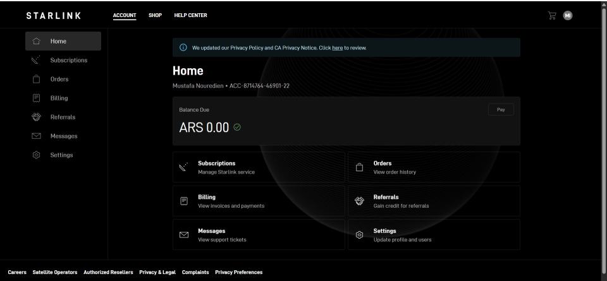
Task: Click 'Update profile and users' description text
Action: [x=402, y=240]
